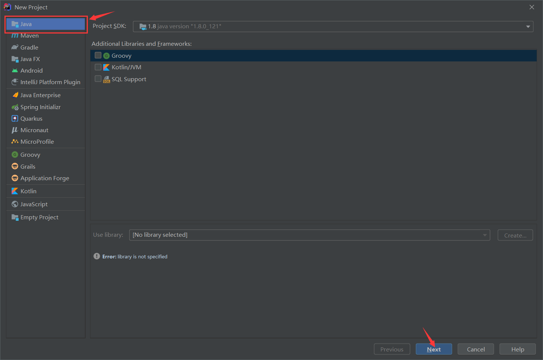
Task: Click the Help button
Action: (x=517, y=349)
